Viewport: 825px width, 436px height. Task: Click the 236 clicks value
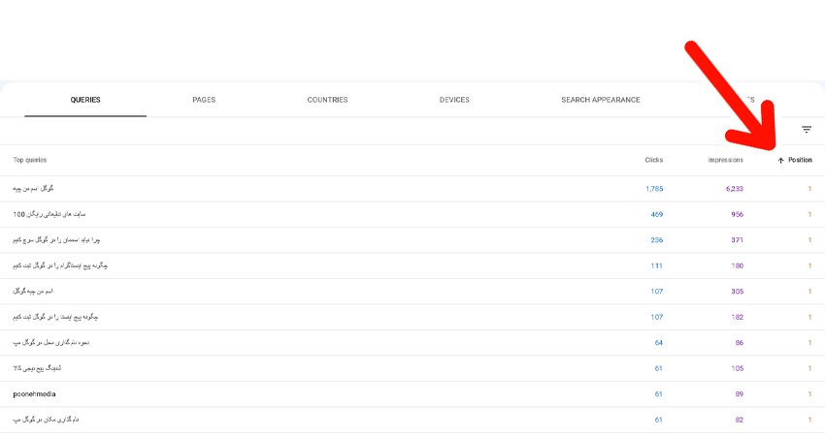(x=657, y=240)
